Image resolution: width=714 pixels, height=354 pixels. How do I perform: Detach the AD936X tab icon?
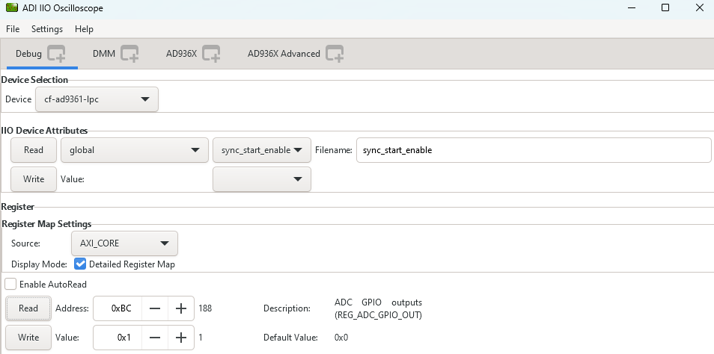click(x=211, y=54)
